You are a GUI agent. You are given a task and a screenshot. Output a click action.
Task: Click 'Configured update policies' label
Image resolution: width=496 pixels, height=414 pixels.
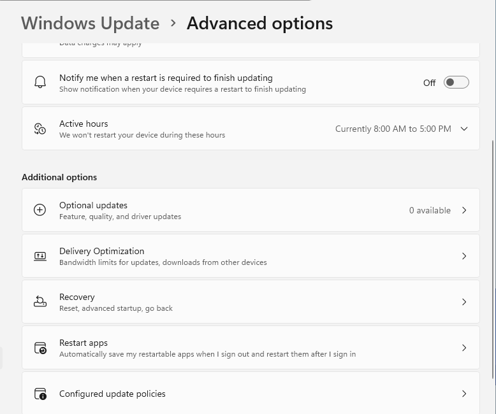pos(112,394)
